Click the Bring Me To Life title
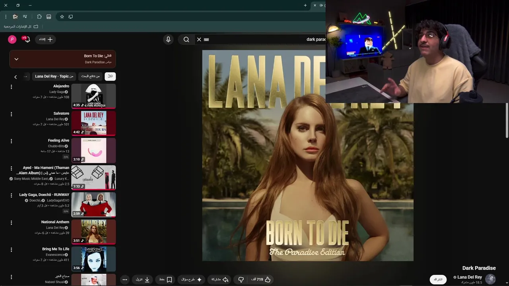The width and height of the screenshot is (509, 286). pyautogui.click(x=56, y=249)
